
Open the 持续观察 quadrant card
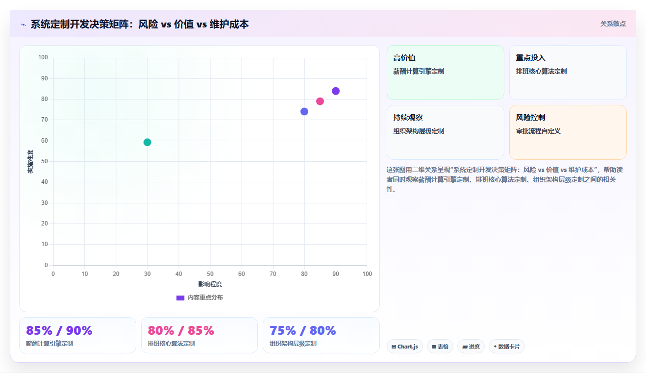446,132
